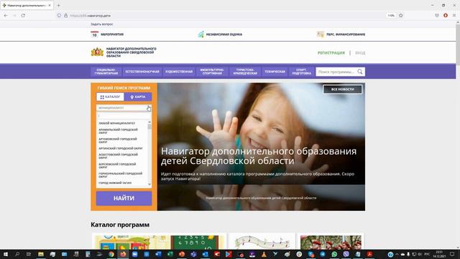460x259 pixels.
Task: Open Windows taskbar search
Action: (17, 254)
